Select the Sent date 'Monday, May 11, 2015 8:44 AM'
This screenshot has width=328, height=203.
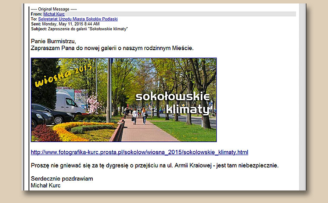(71, 24)
